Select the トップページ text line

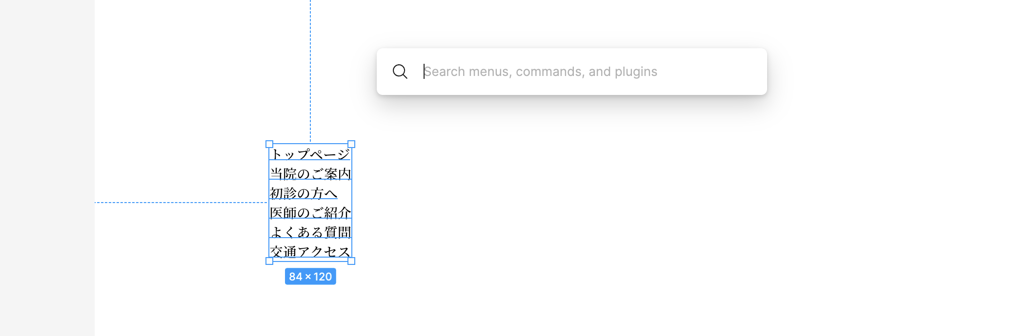click(x=310, y=154)
